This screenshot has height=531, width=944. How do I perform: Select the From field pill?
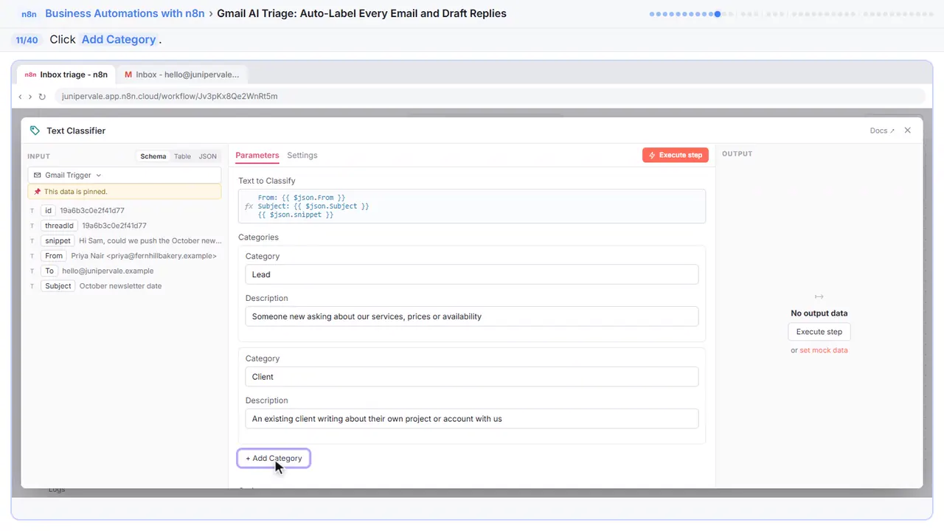[x=54, y=256]
